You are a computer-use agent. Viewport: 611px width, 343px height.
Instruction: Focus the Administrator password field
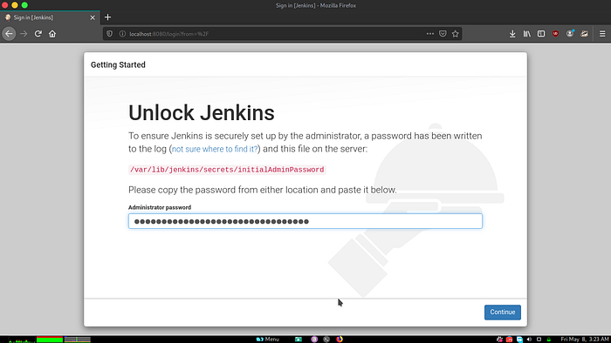305,221
